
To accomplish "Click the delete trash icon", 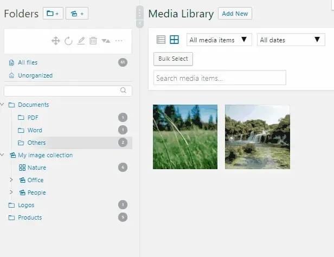I will (93, 41).
